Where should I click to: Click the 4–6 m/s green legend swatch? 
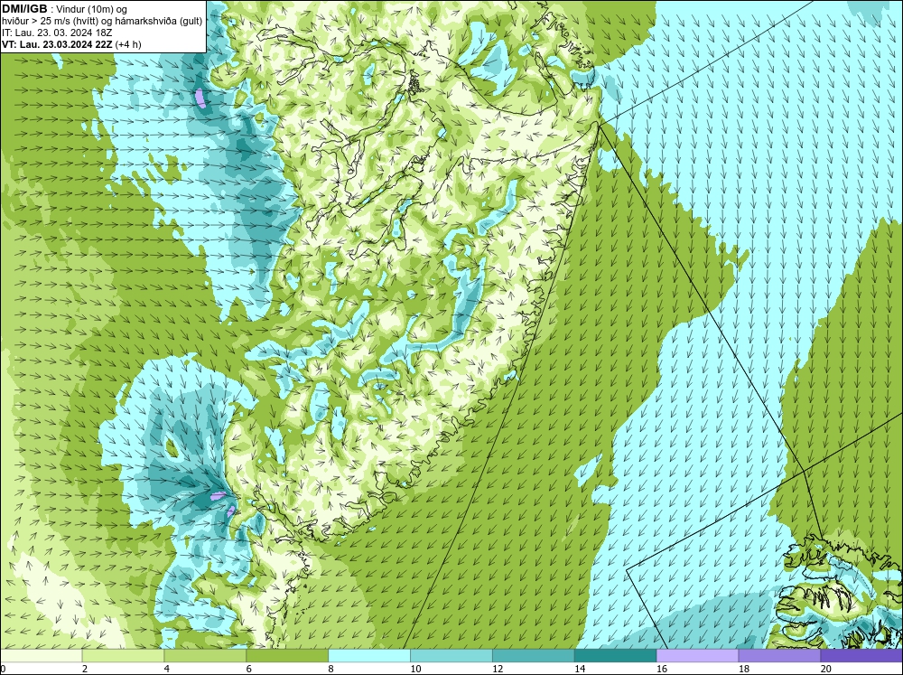click(x=205, y=656)
